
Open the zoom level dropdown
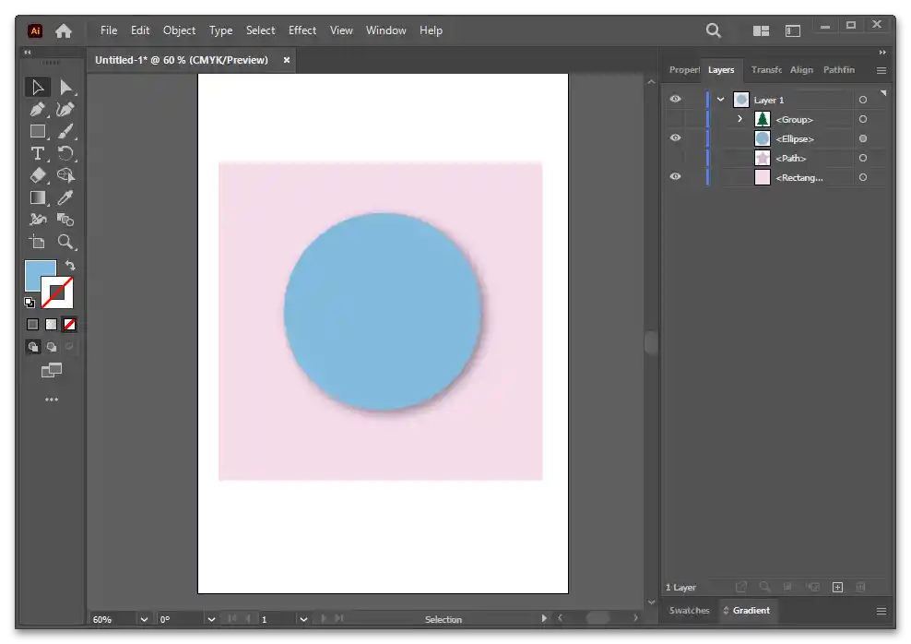tap(144, 619)
